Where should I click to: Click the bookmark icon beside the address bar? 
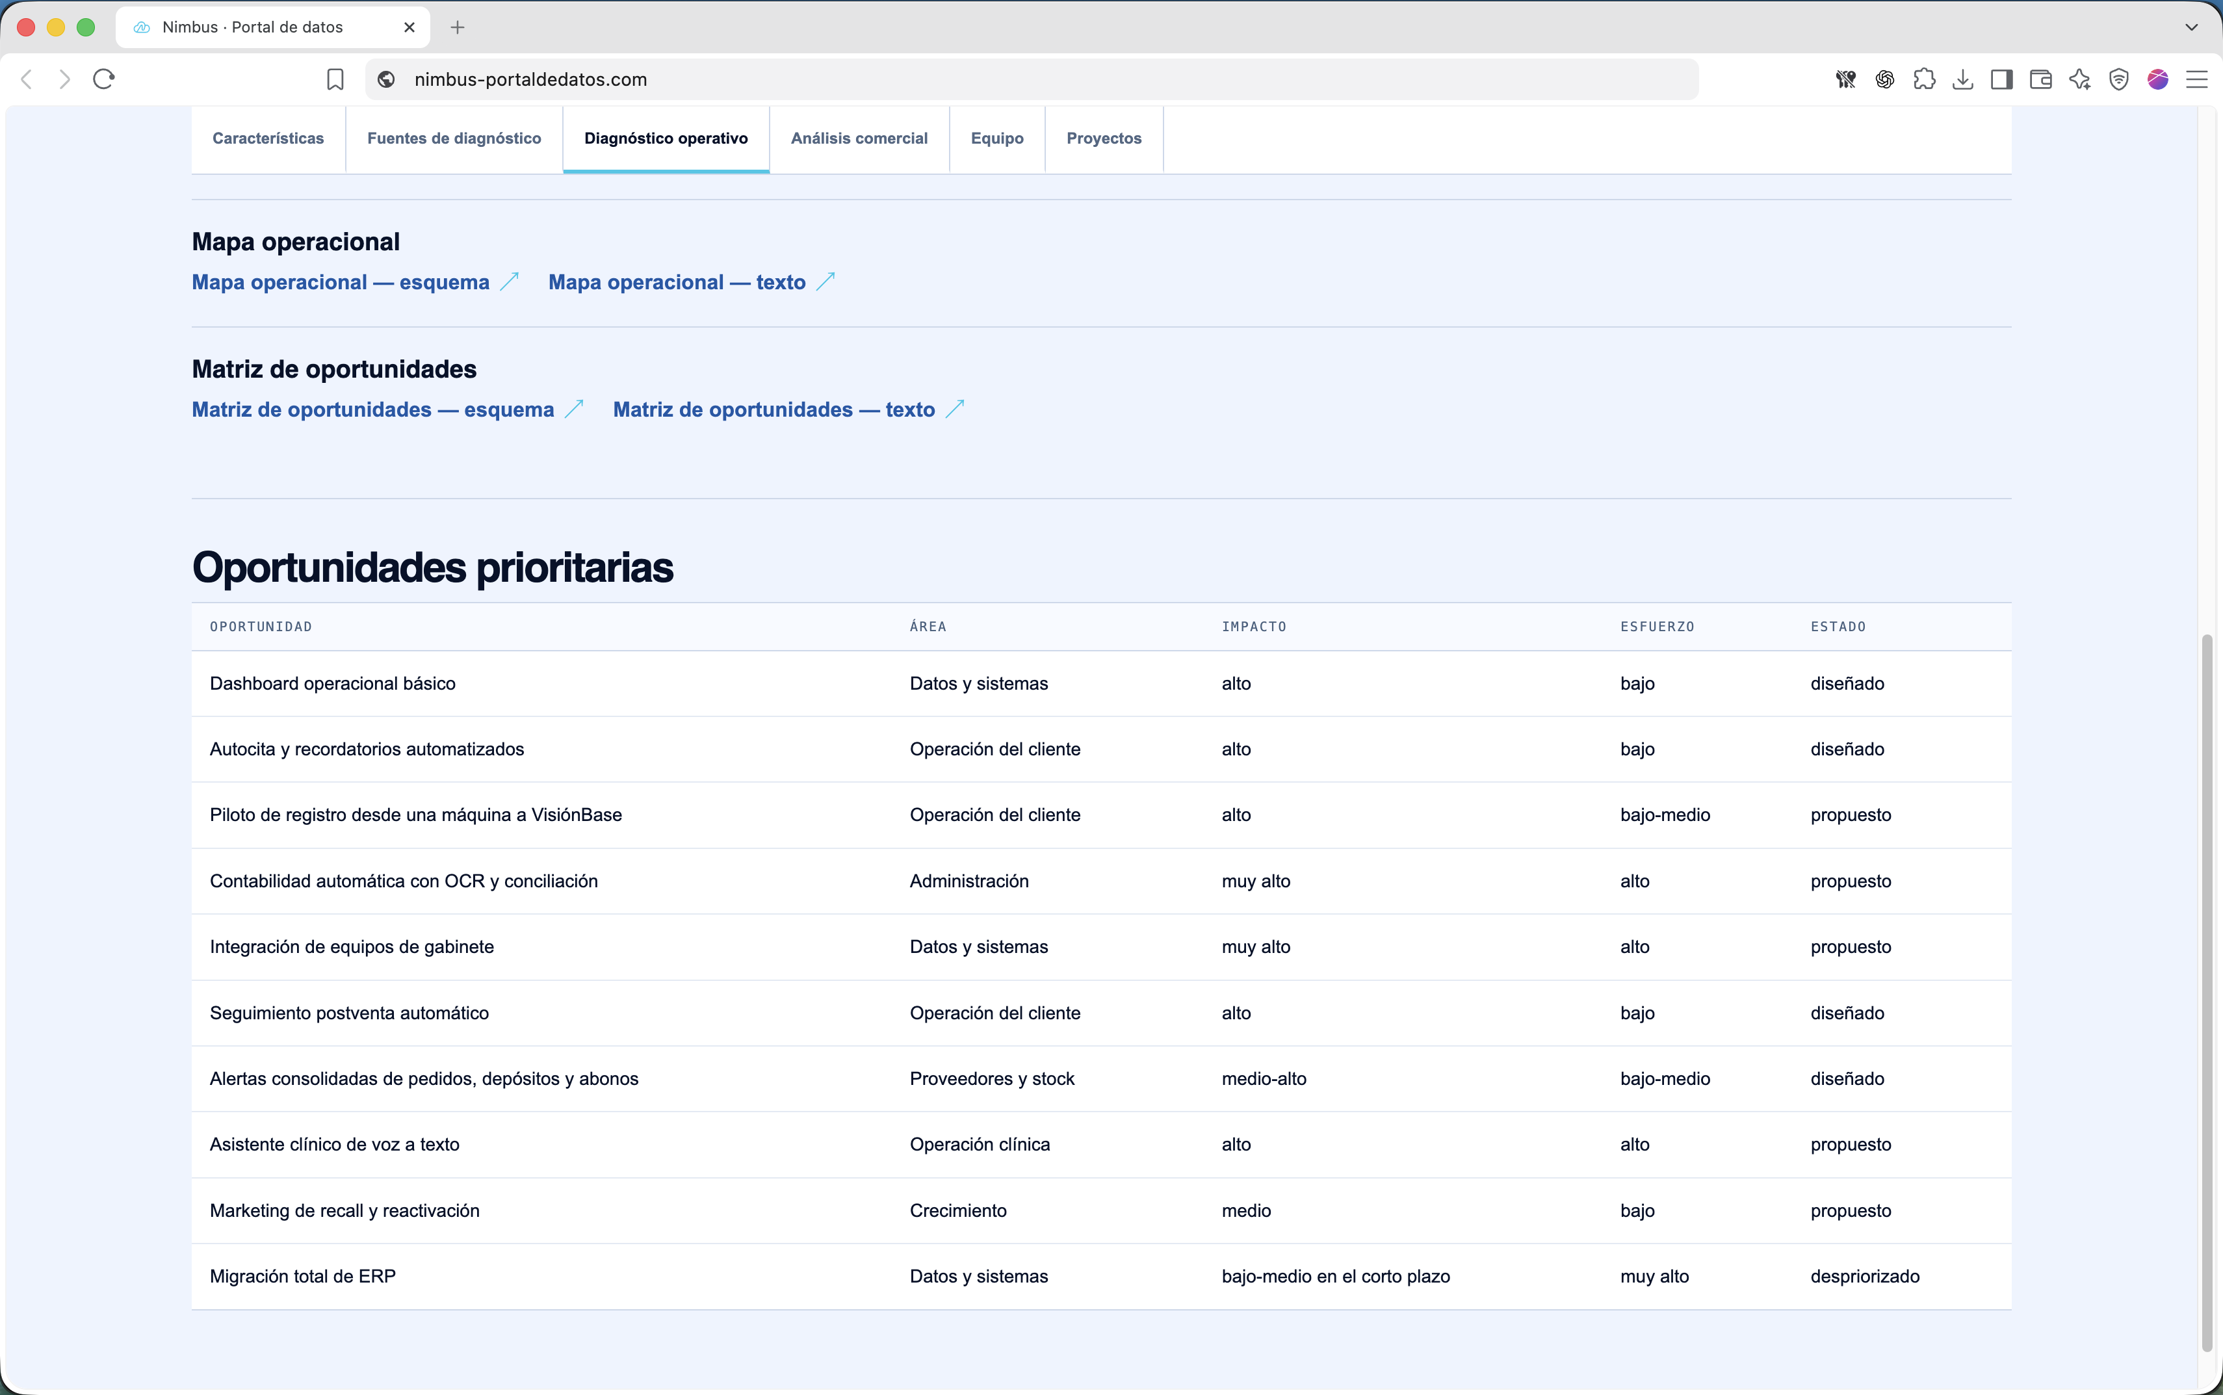336,79
